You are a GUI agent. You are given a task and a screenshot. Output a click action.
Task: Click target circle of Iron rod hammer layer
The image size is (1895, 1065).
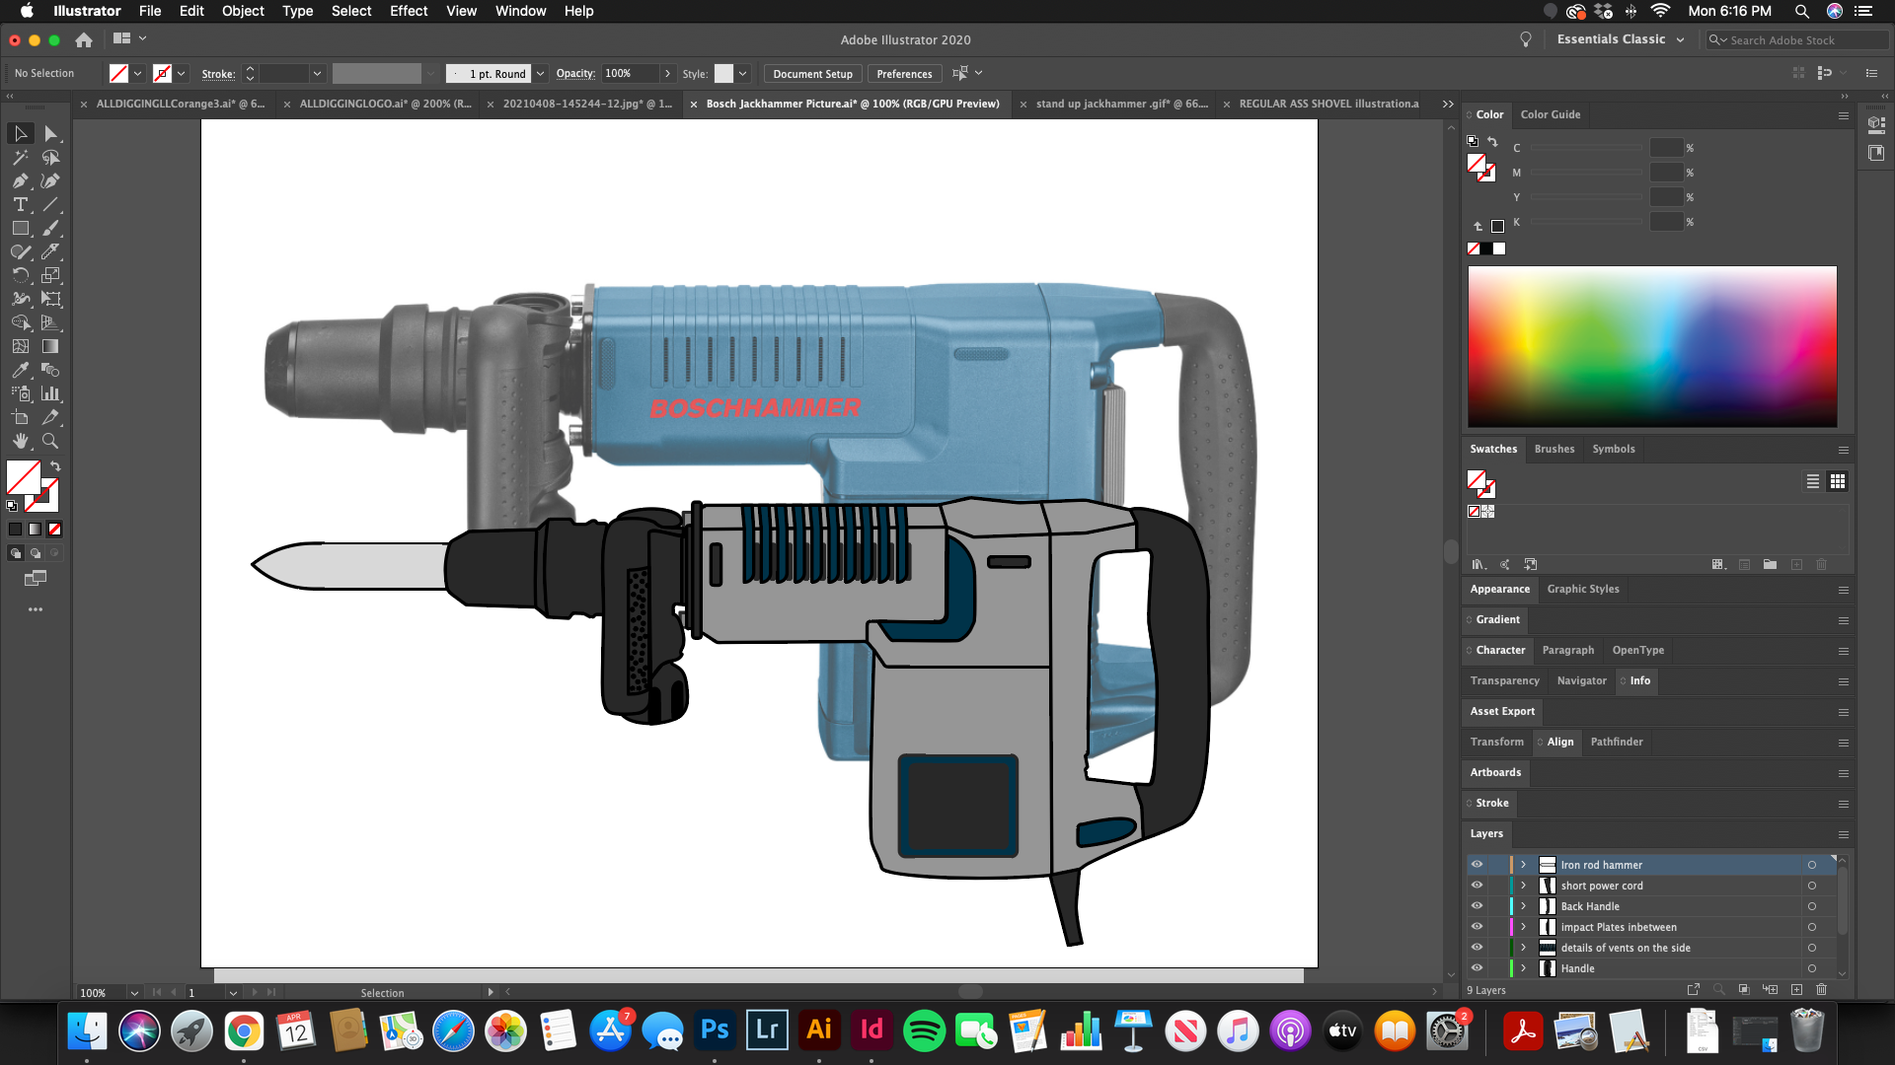(1812, 865)
